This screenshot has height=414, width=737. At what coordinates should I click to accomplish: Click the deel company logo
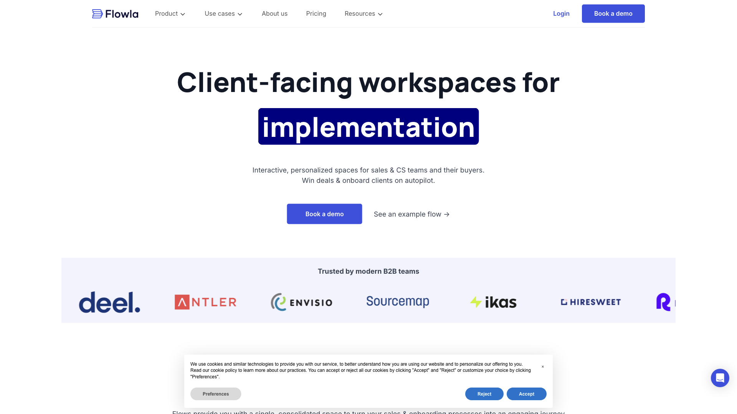109,302
